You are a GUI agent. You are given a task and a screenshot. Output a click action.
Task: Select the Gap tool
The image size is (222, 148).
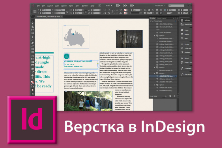[x=33, y=30]
